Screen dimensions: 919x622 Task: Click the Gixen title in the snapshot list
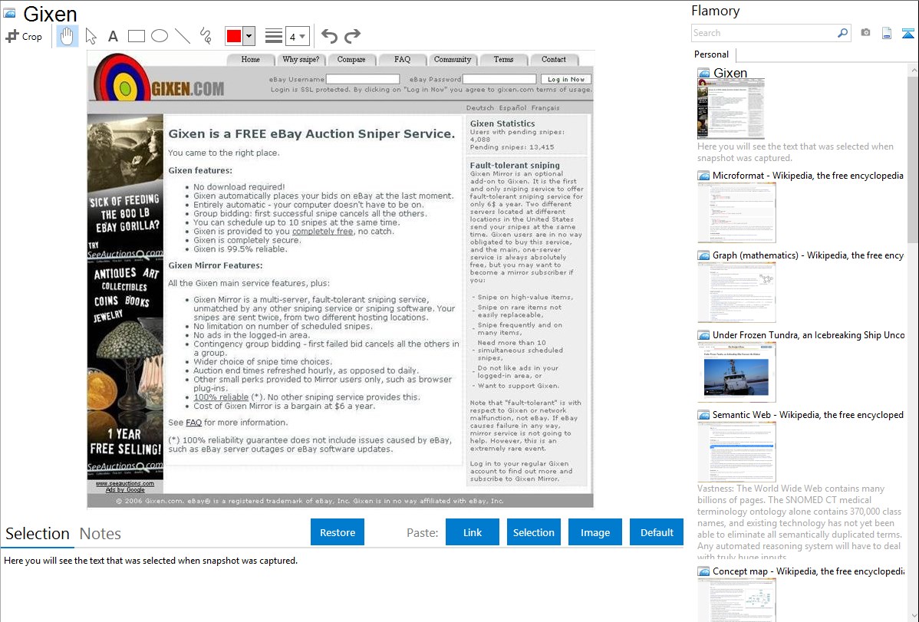coord(730,73)
